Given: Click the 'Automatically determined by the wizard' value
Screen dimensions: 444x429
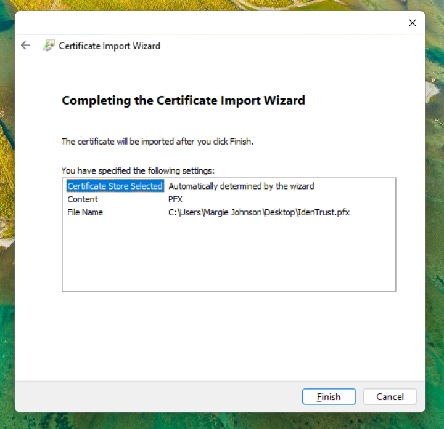Looking at the screenshot, I should [x=241, y=186].
